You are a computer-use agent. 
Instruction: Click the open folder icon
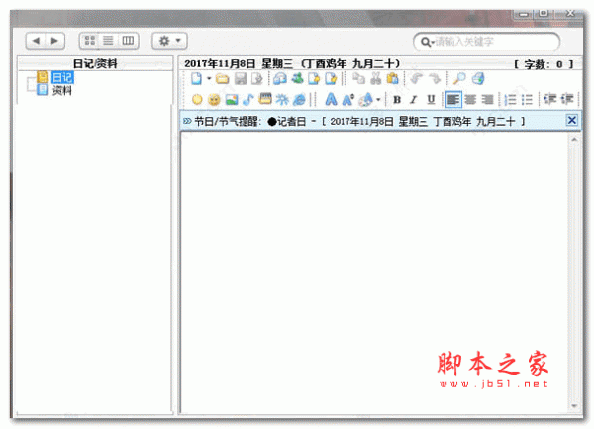[x=223, y=79]
